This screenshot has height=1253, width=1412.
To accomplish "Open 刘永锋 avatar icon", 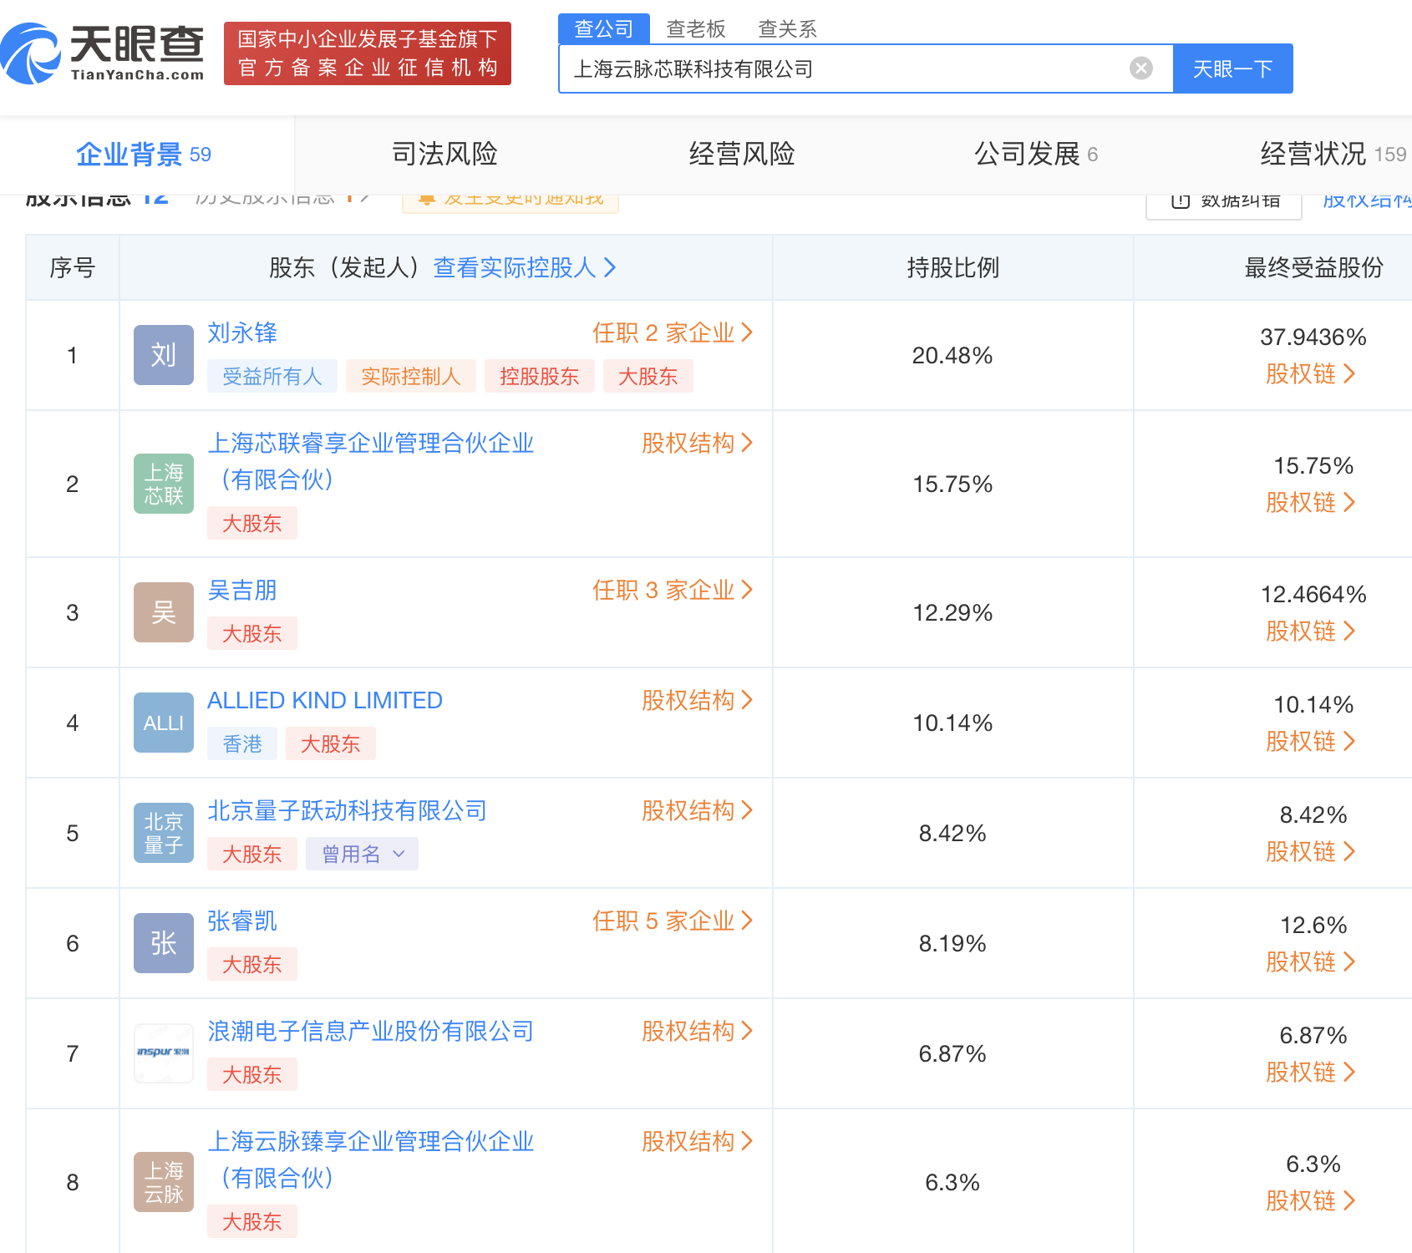I will [164, 355].
